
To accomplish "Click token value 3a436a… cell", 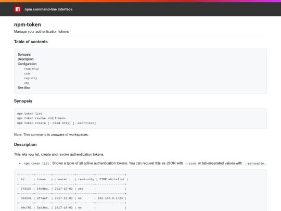I will 43,208.
